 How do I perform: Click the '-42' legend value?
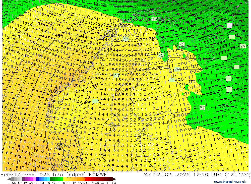pyautogui.click(x=25, y=183)
